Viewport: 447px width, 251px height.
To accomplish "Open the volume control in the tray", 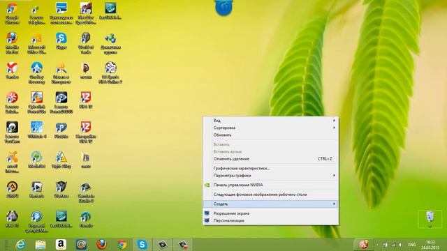I will [400, 245].
